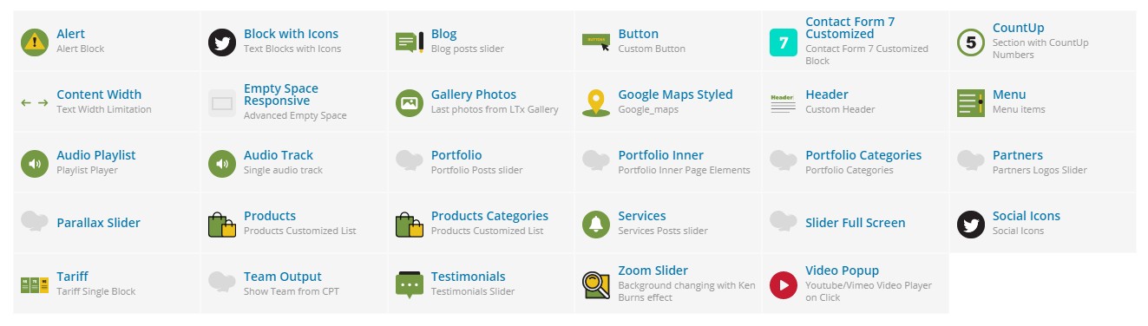The image size is (1148, 326).
Task: Click the Testimonials speech bubble icon
Action: click(x=409, y=284)
